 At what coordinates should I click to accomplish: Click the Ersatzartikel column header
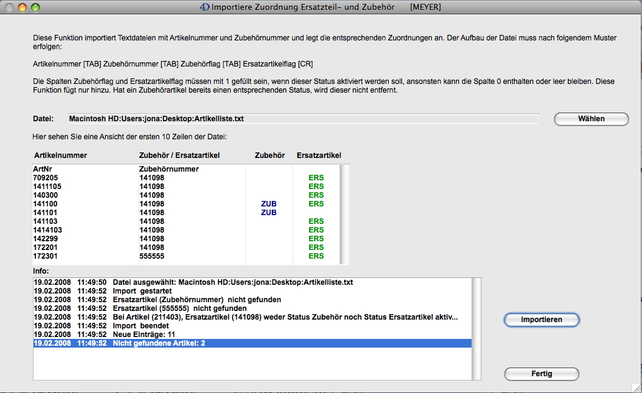[319, 155]
